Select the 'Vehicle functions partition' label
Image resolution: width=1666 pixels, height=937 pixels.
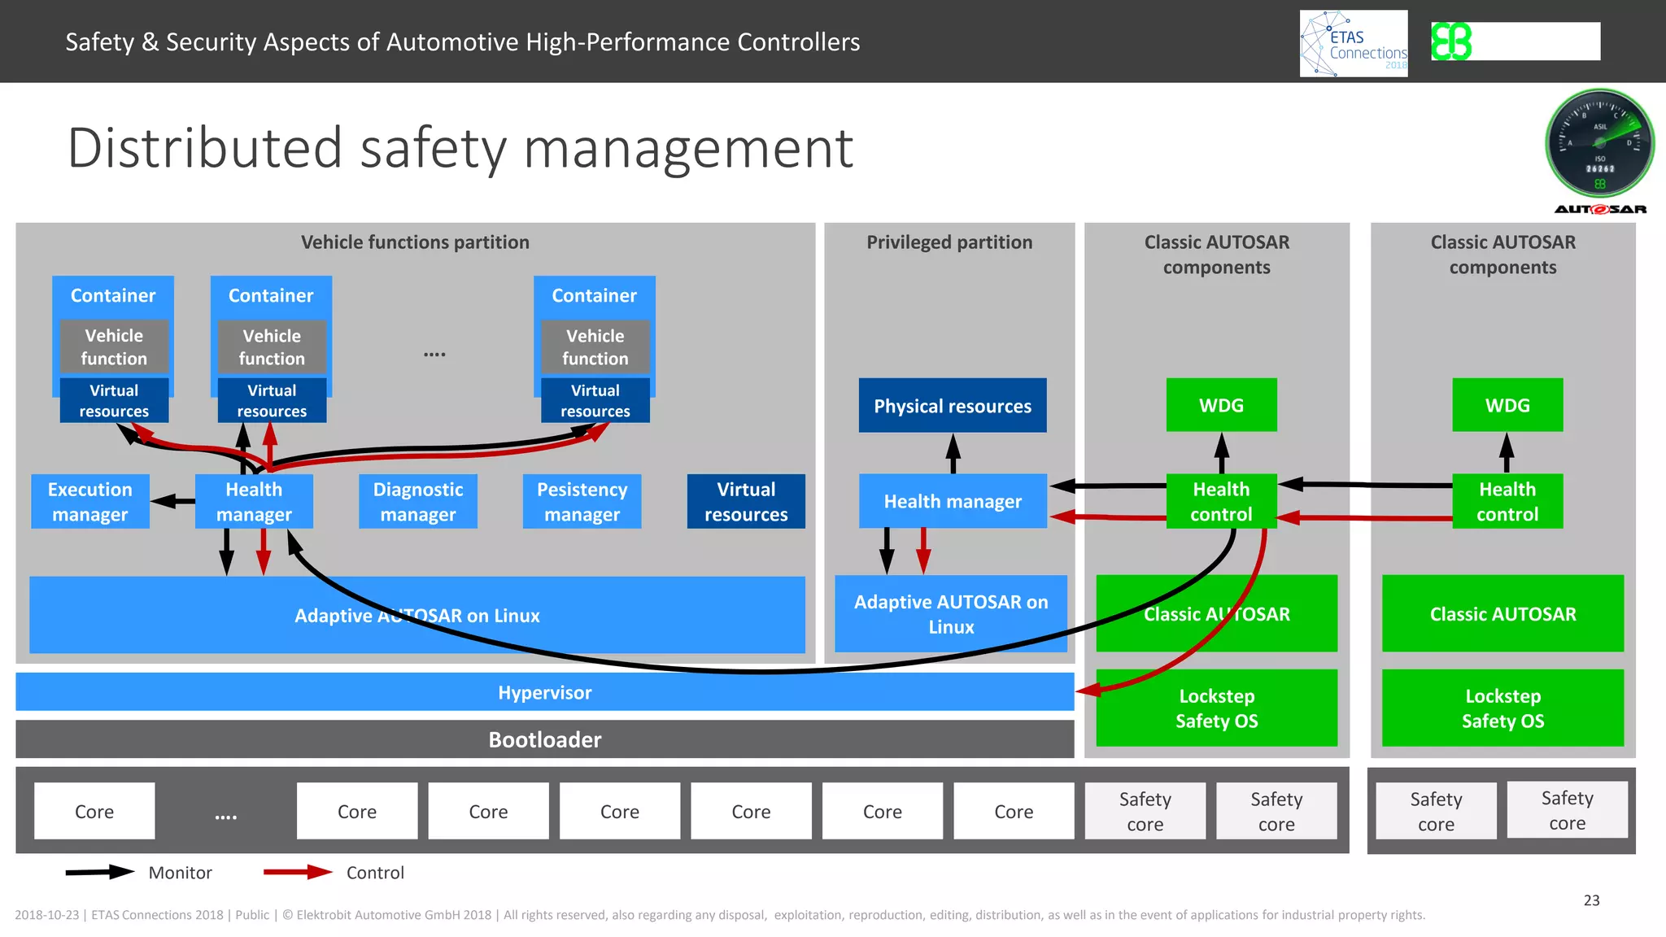(415, 242)
